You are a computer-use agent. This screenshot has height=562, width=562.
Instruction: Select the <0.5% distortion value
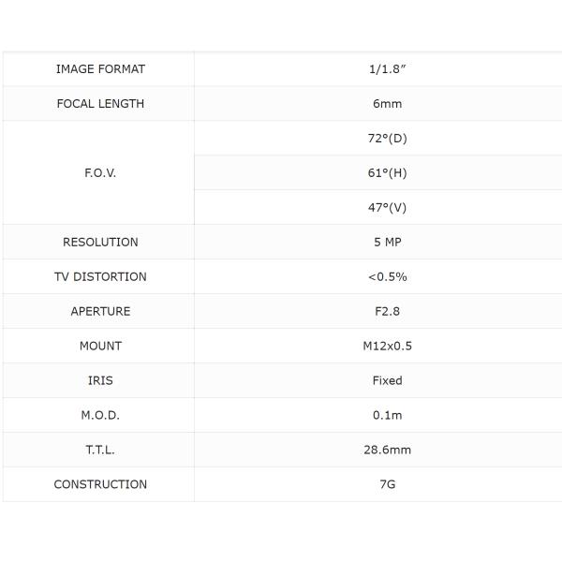click(x=387, y=277)
